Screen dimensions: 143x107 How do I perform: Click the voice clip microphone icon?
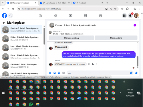(x=50, y=73)
